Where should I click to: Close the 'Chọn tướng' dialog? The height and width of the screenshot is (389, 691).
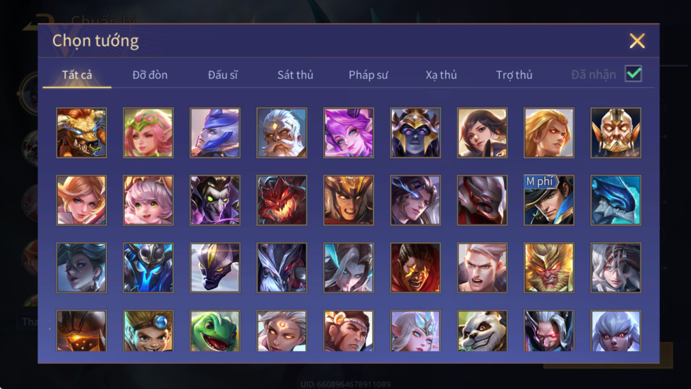tap(637, 41)
